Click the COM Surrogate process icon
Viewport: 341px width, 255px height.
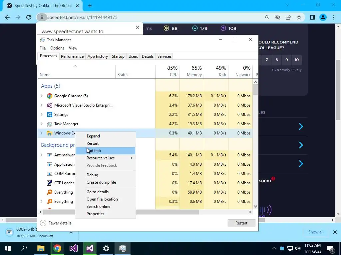[50, 173]
